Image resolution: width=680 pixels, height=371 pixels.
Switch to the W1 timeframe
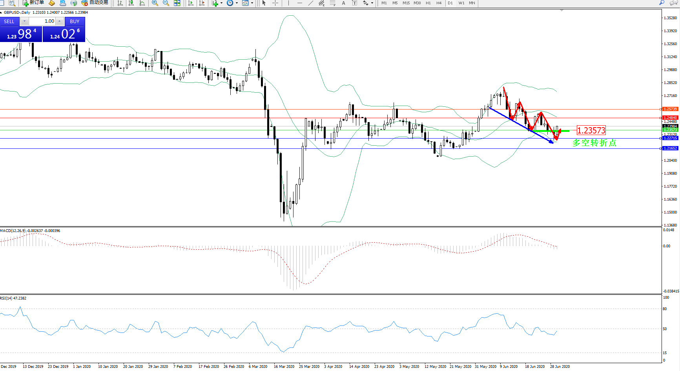tap(461, 3)
